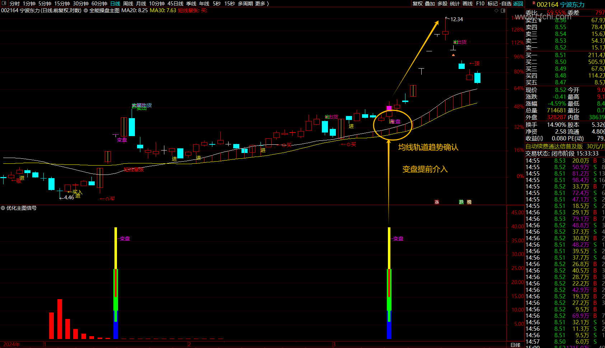Click 画线 drawing tools button

(x=468, y=3)
